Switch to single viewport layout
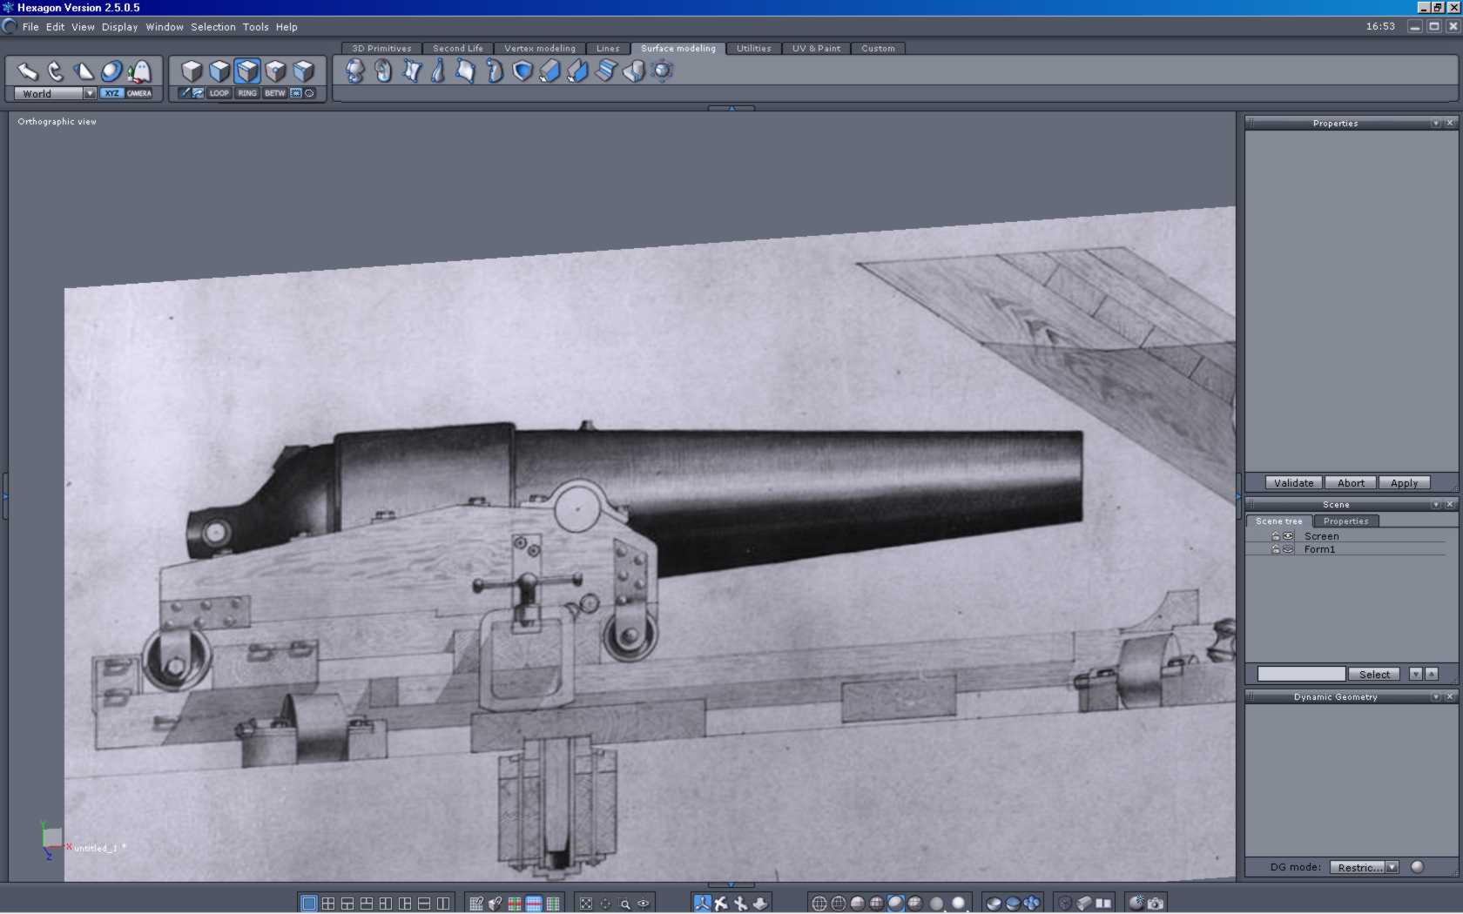 coord(308,904)
